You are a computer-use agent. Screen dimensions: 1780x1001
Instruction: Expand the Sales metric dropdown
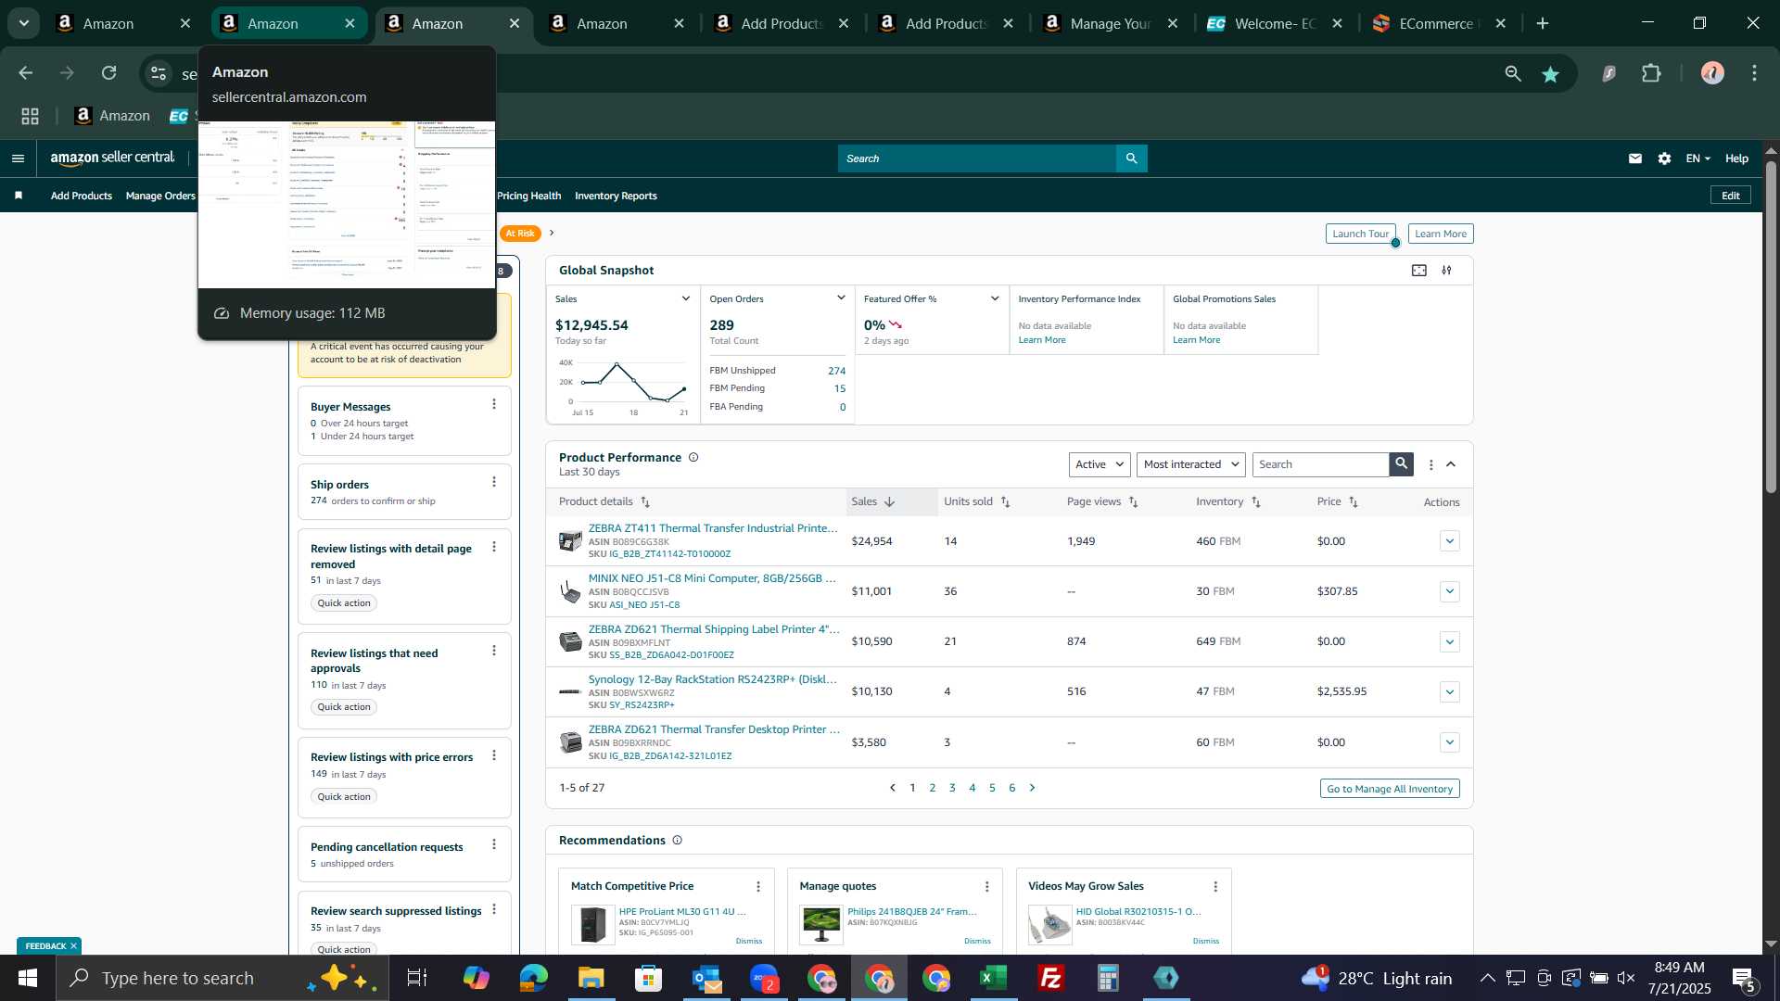[686, 298]
